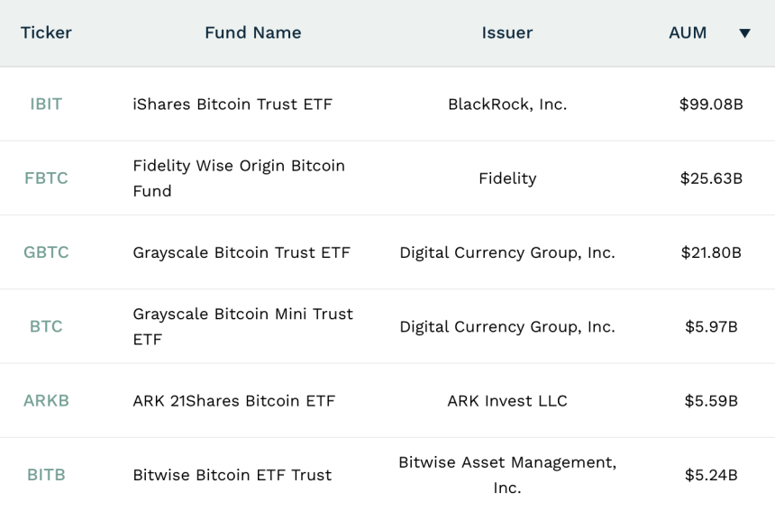Click the Bitwise Bitcoin ETF Trust name
The height and width of the screenshot is (511, 775).
point(232,475)
